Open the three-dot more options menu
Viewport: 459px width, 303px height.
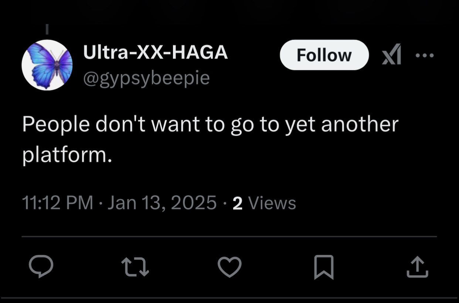pyautogui.click(x=424, y=55)
